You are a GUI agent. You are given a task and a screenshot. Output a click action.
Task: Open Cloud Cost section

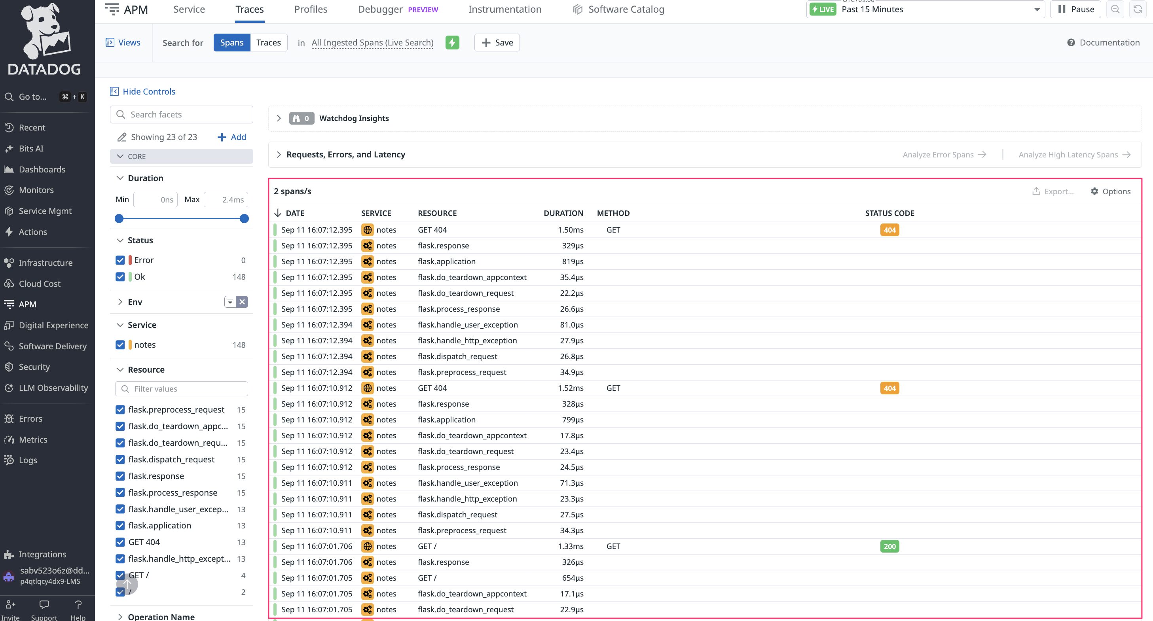click(x=40, y=284)
